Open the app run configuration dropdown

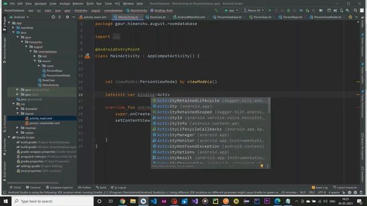[231, 10]
